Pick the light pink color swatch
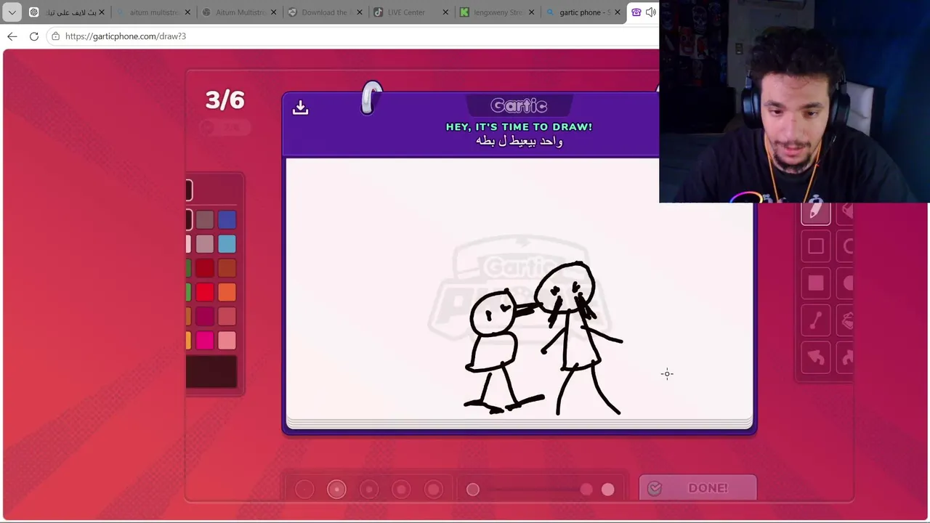The image size is (930, 523). pyautogui.click(x=227, y=340)
